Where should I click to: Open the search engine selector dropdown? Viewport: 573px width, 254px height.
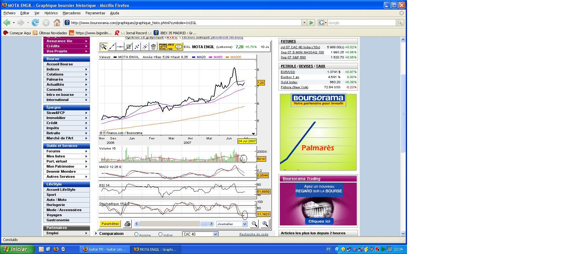coord(323,23)
